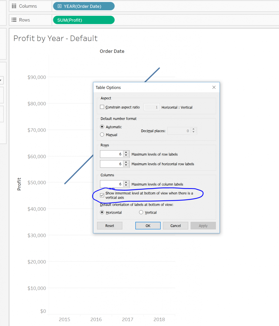The width and height of the screenshot is (279, 326).
Task: Enable Constrain aspect ratio
Action: click(102, 107)
